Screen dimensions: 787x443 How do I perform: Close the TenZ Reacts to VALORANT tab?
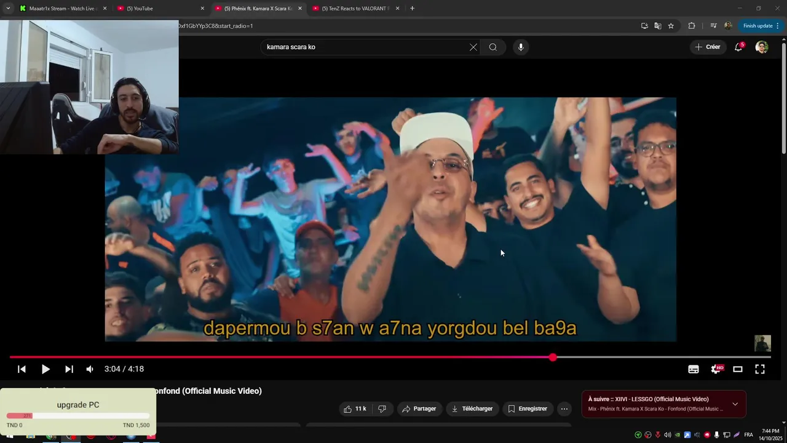[x=397, y=9]
